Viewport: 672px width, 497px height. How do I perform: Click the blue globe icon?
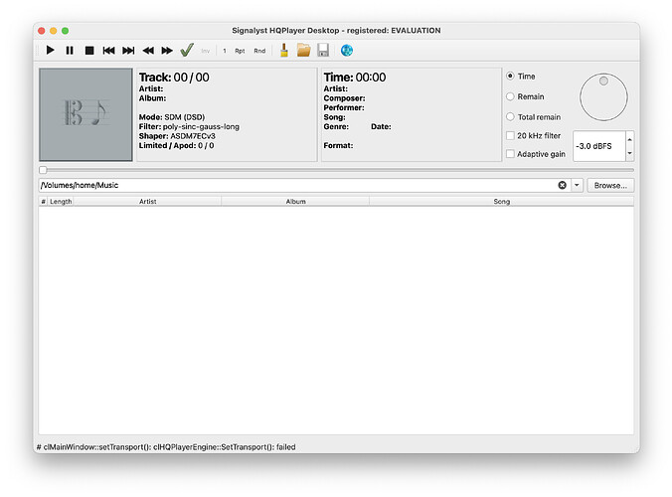347,50
